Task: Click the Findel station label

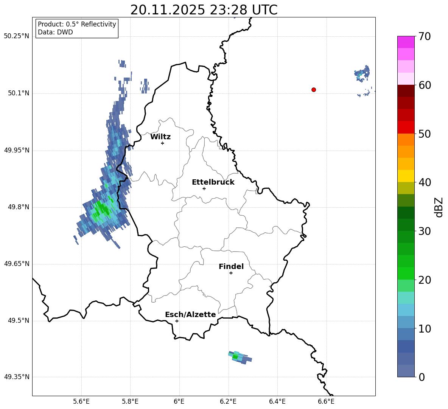Action: [231, 266]
